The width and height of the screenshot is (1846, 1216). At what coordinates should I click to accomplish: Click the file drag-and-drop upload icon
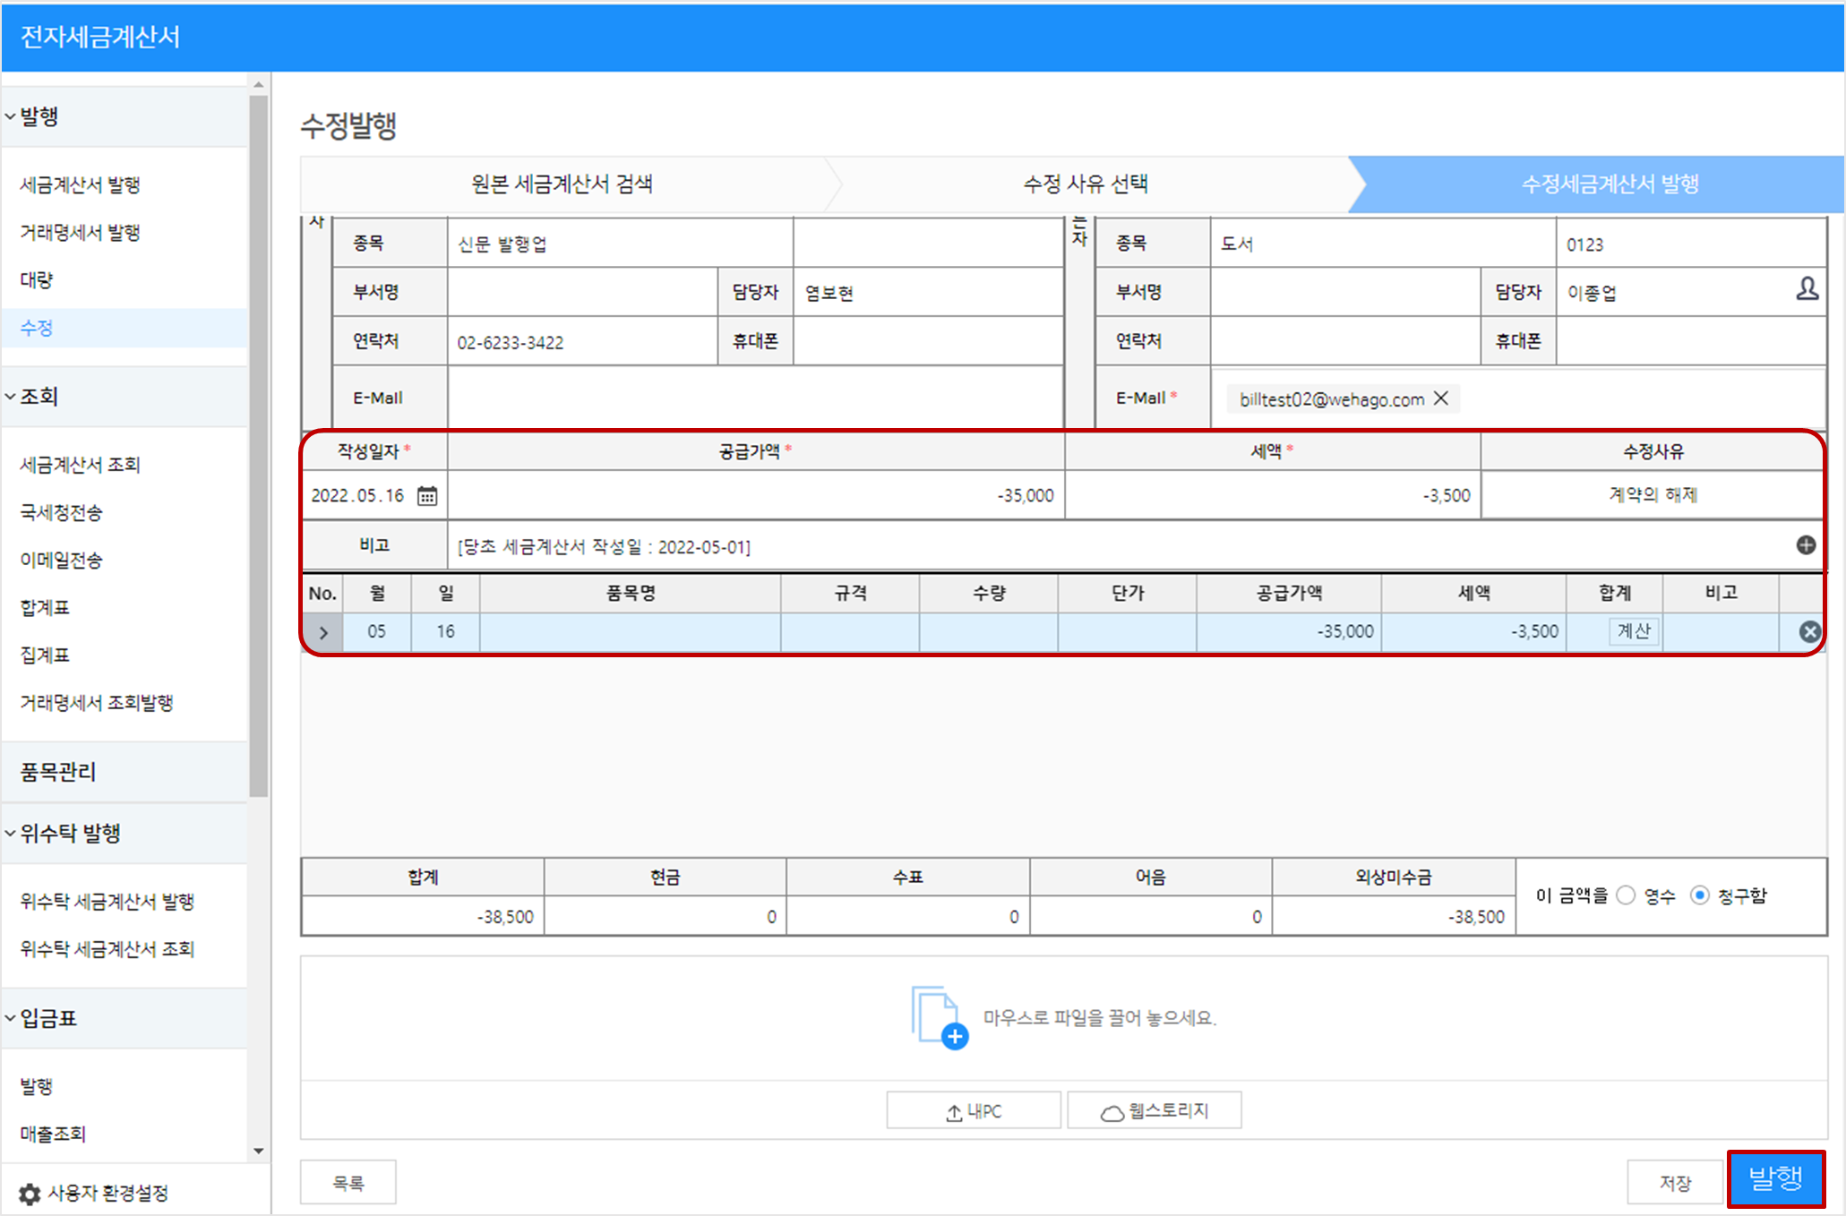(939, 1017)
